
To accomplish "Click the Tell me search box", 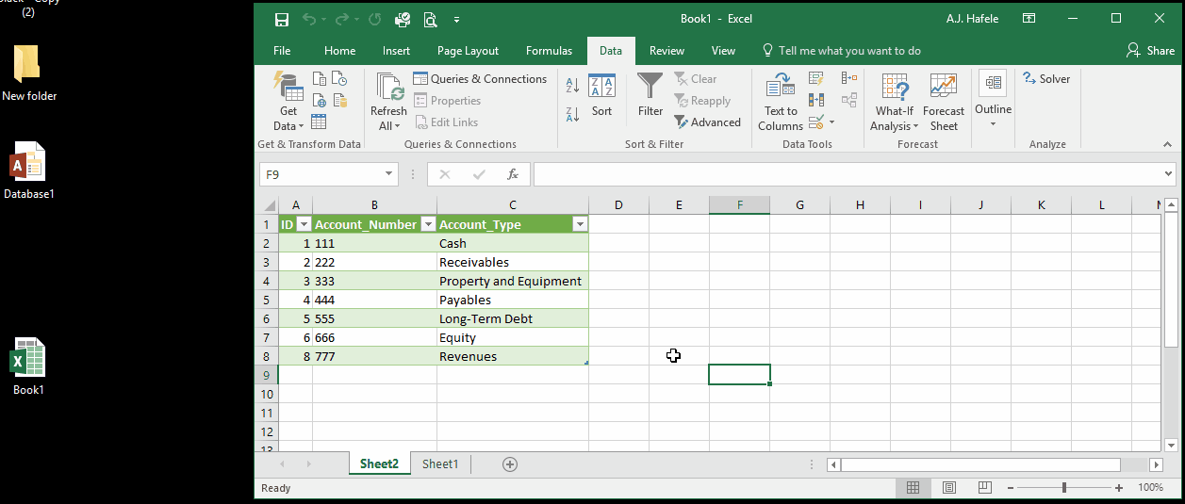I will (x=841, y=51).
